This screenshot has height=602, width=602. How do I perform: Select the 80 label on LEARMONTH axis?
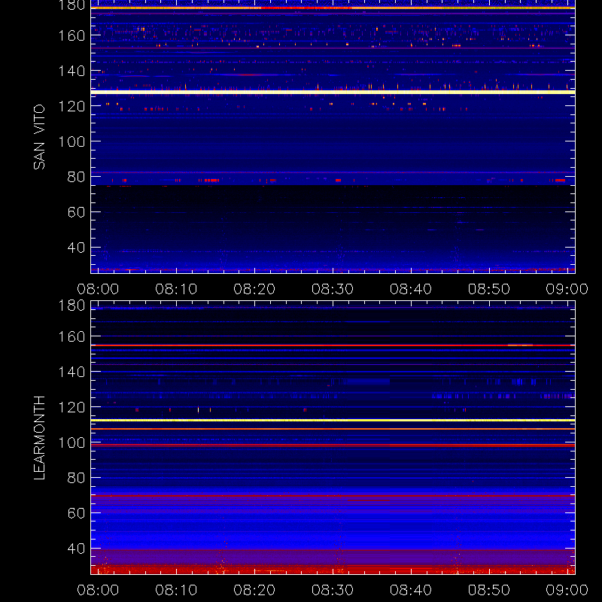click(76, 478)
